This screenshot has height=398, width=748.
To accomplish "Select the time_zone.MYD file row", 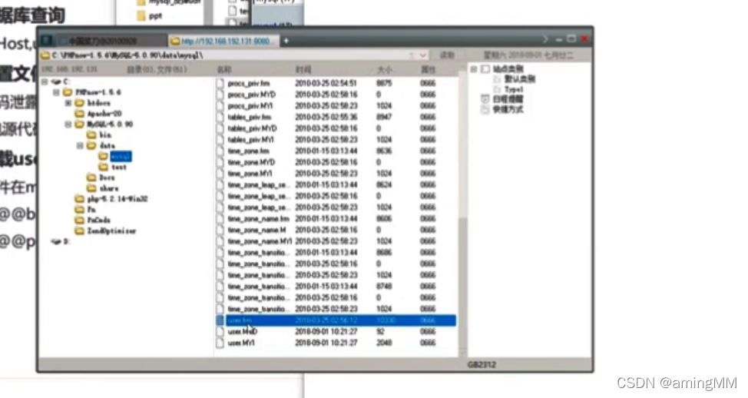I will (336, 162).
